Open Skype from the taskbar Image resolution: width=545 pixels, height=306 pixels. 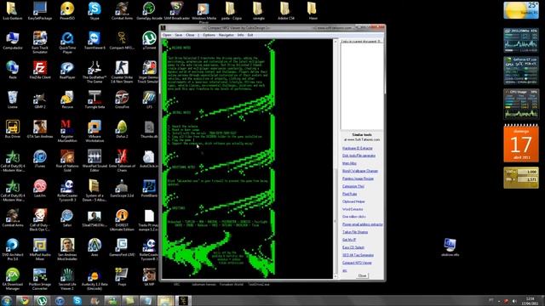77,300
